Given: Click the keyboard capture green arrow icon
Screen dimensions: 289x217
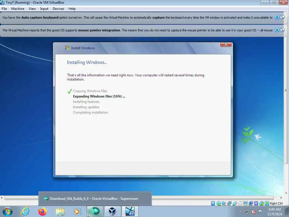Looking at the screenshot, I should click(x=267, y=203).
